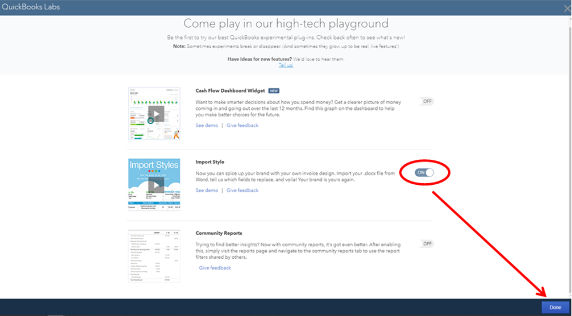Click Give feedback for Cash Flow Dashboard Widget
Screen dimensions: 572x316
click(242, 125)
